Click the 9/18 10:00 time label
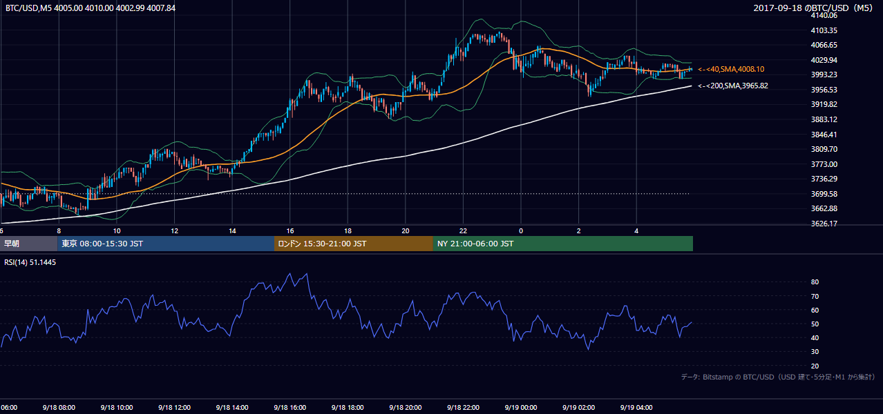Image resolution: width=883 pixels, height=414 pixels. point(115,408)
